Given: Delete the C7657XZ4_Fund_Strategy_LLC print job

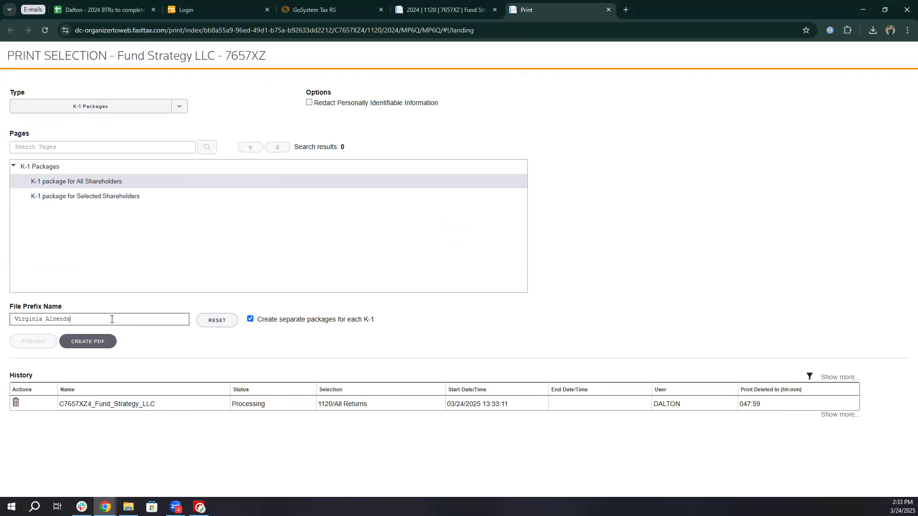Looking at the screenshot, I should pos(16,403).
